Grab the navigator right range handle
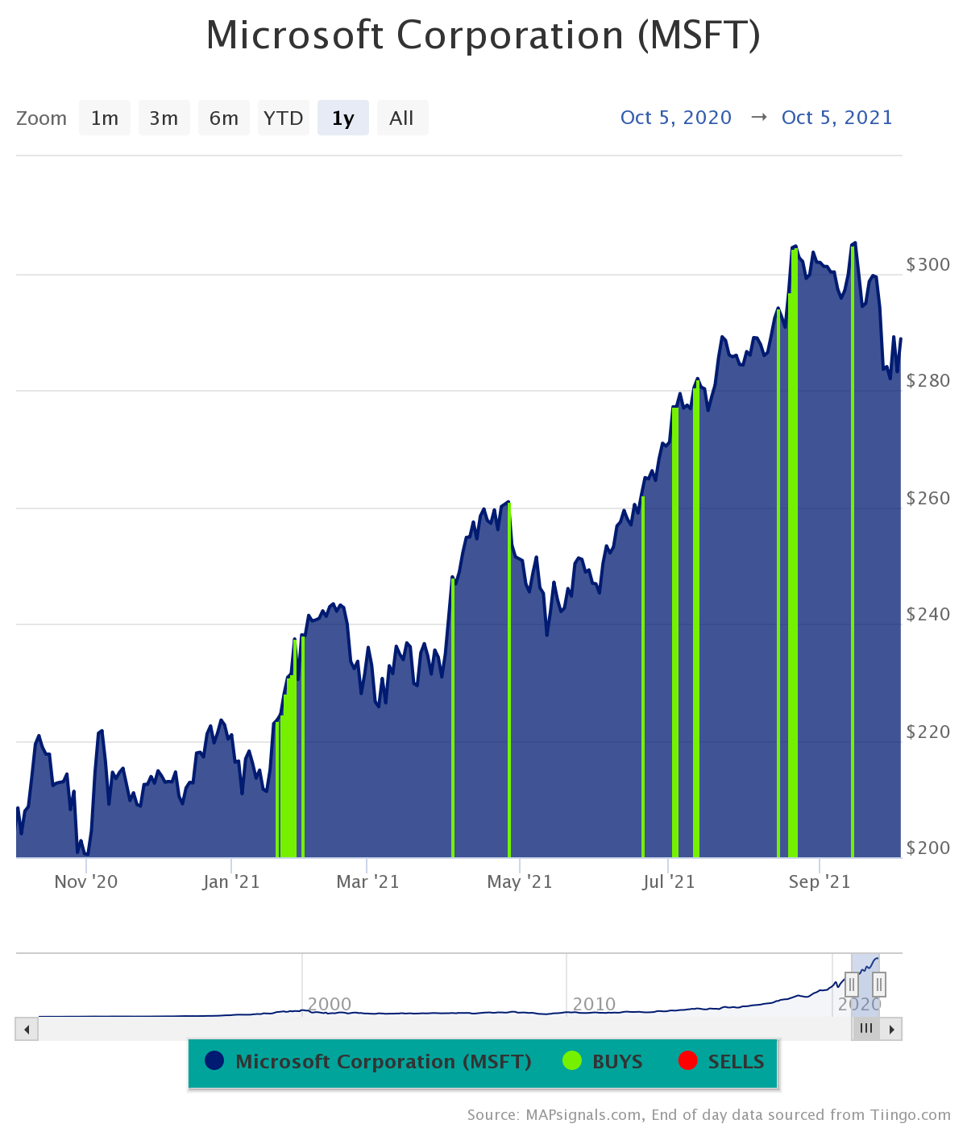Image resolution: width=967 pixels, height=1128 pixels. tap(879, 985)
